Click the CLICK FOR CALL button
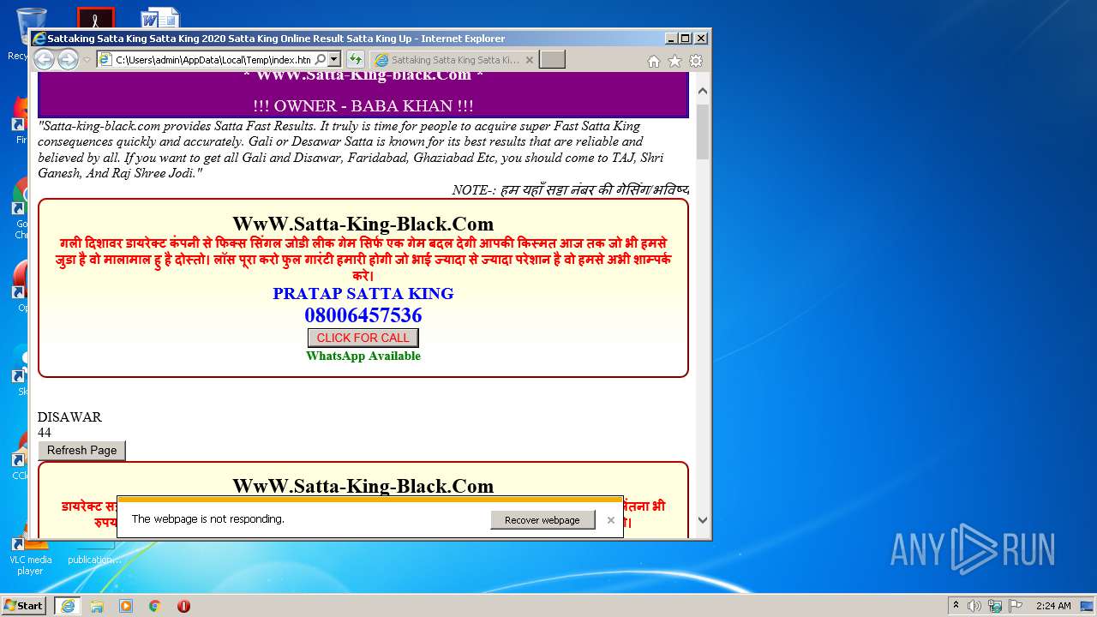Screen dimensions: 1097x617 tap(363, 338)
